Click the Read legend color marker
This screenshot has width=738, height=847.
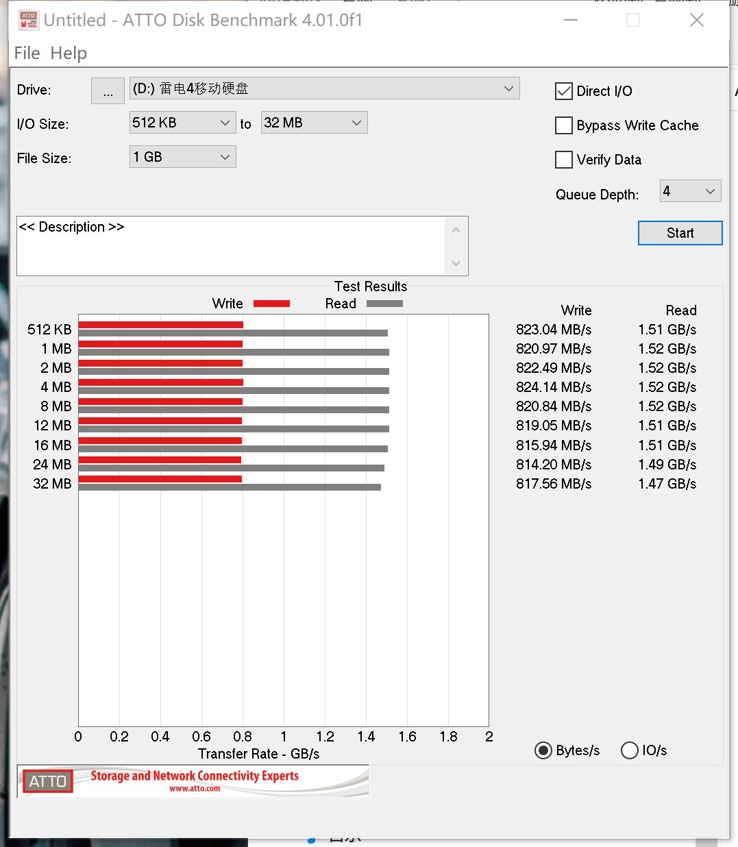pos(384,303)
